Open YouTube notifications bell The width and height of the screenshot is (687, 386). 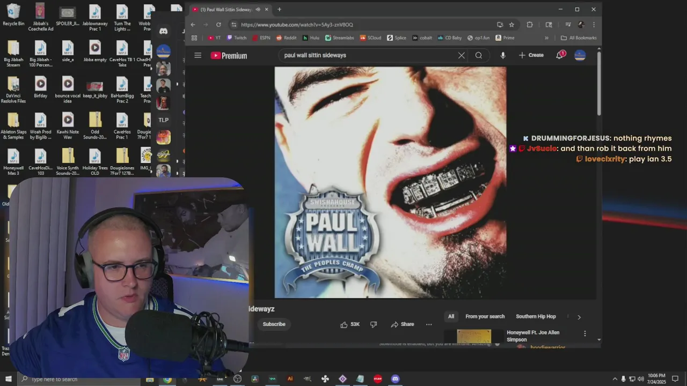(560, 55)
